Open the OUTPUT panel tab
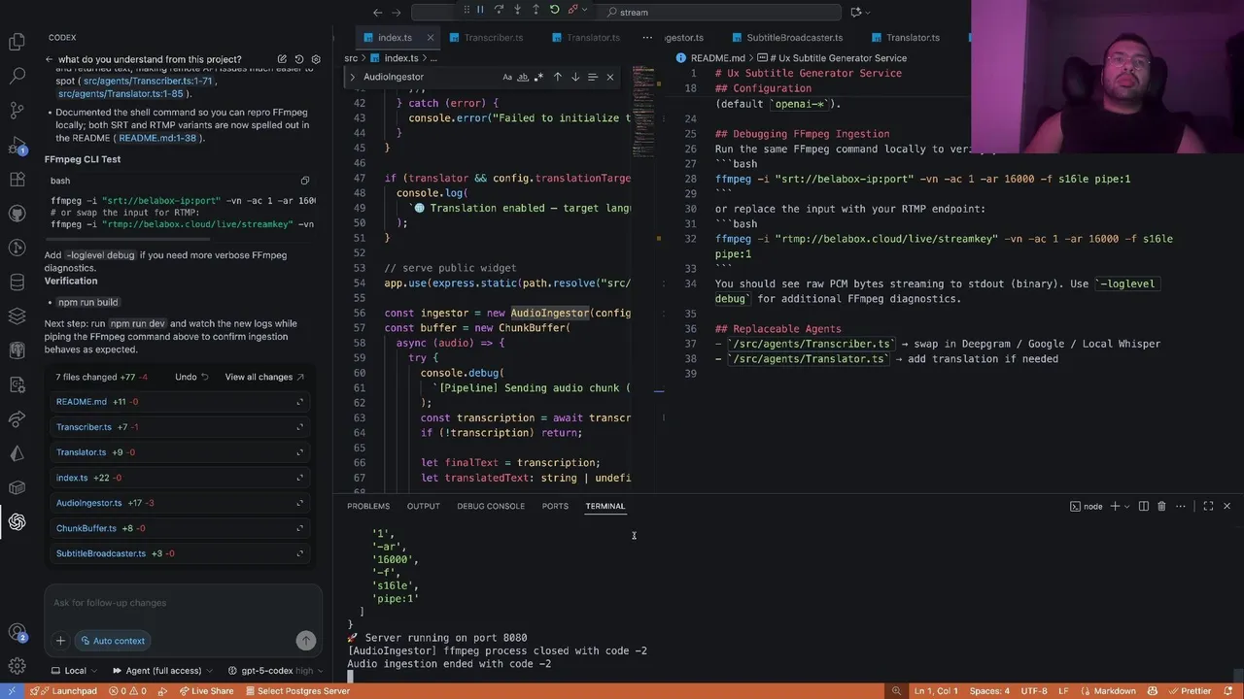This screenshot has width=1244, height=699. pyautogui.click(x=423, y=506)
